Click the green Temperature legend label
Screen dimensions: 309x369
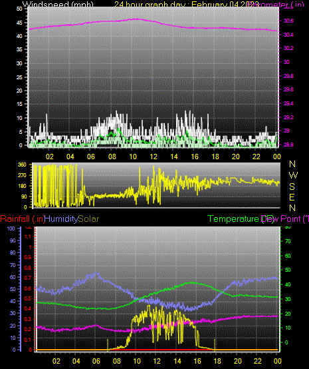click(x=233, y=219)
